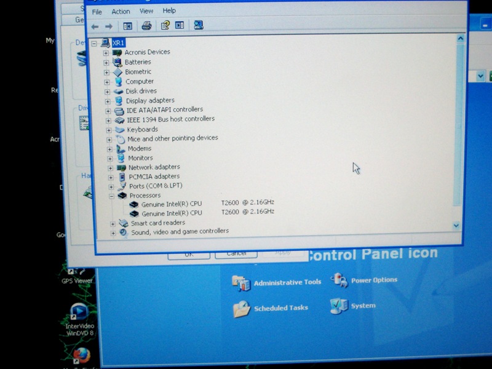
Task: Collapse the Processors node
Action: [111, 196]
